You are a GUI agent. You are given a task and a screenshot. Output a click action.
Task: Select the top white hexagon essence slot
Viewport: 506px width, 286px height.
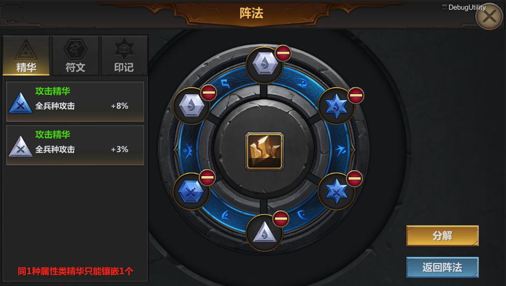[x=264, y=65]
